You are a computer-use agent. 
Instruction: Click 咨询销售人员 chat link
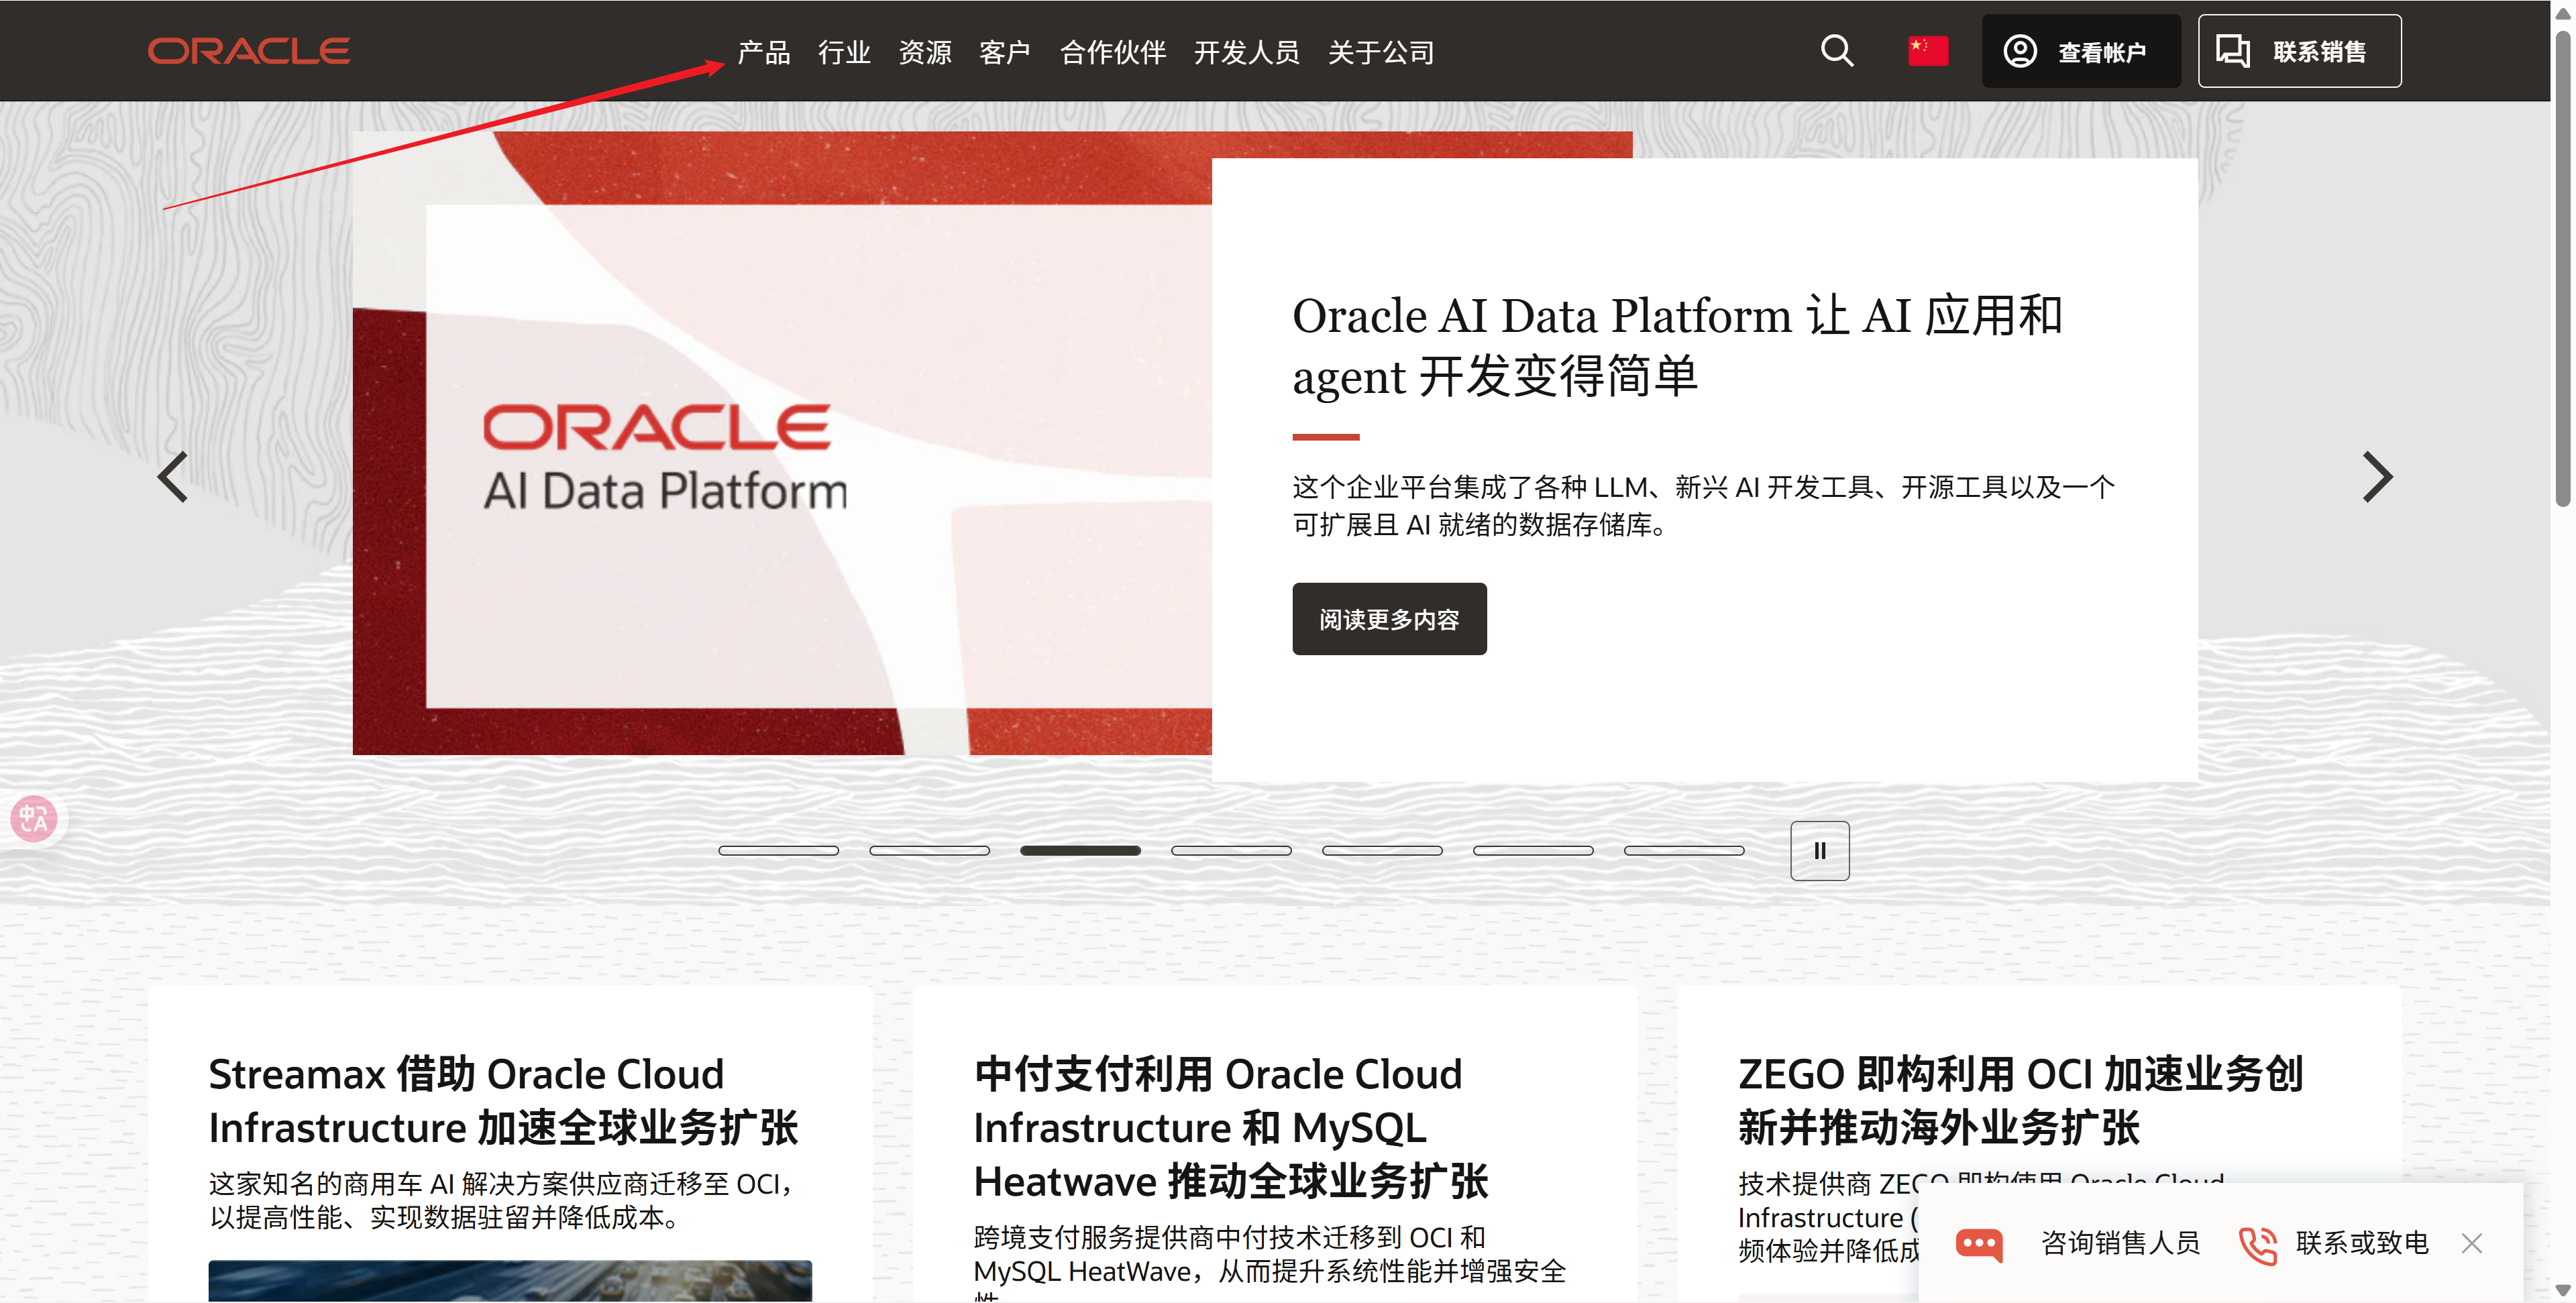[x=2121, y=1243]
